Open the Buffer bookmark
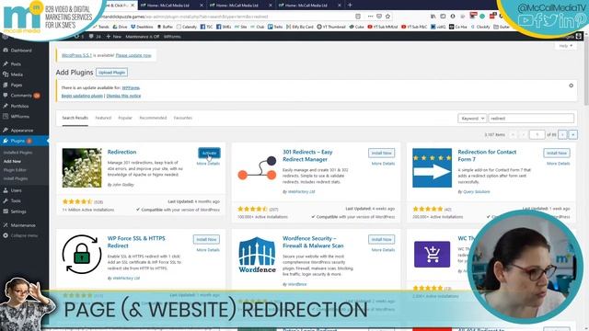 tap(165, 27)
